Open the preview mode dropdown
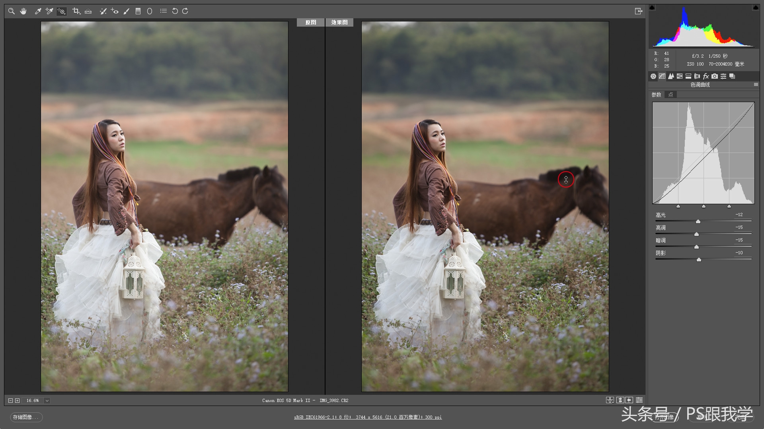 point(610,400)
